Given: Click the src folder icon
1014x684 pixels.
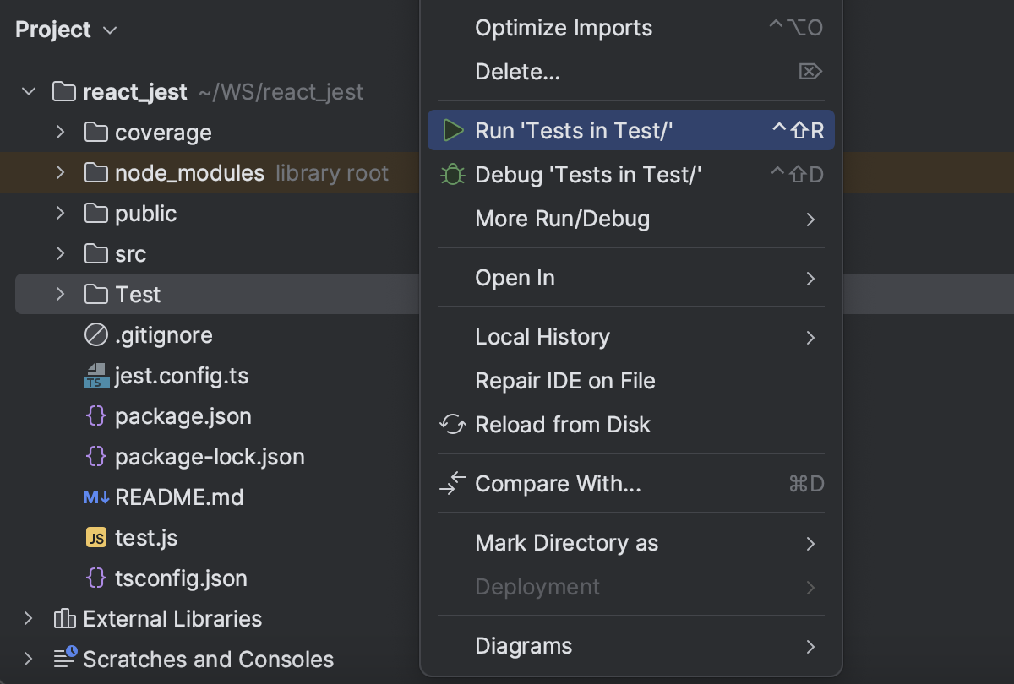Looking at the screenshot, I should pyautogui.click(x=95, y=253).
